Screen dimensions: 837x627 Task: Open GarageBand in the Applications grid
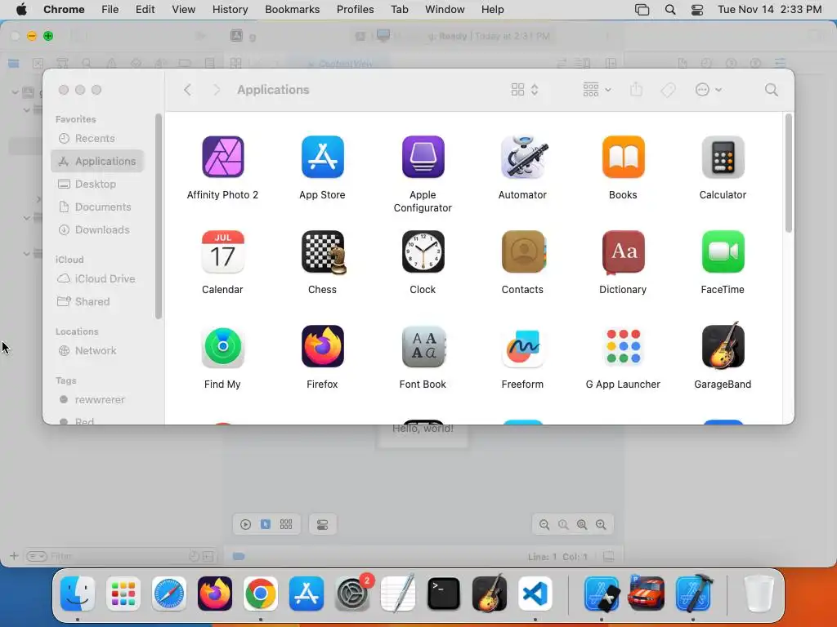[723, 345]
